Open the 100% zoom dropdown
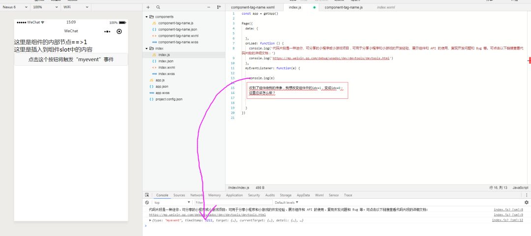The width and height of the screenshot is (531, 236). tap(46, 7)
